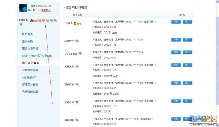The image size is (219, 127).
Task: Click 续费 button for QQ会员
Action: 176,22
